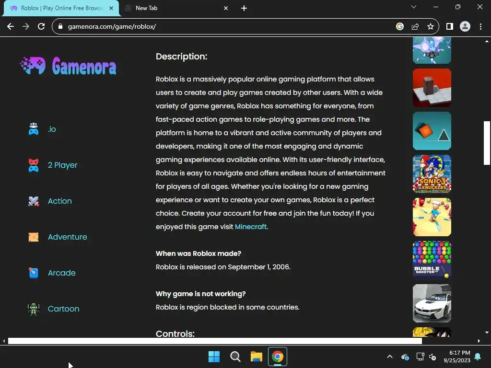Open the Bubble Shooter thumbnail
The image size is (491, 368).
[x=432, y=260]
